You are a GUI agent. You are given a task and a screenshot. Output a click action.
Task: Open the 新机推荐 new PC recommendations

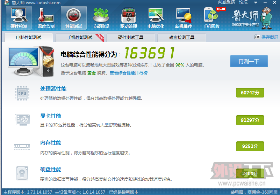(x=184, y=18)
